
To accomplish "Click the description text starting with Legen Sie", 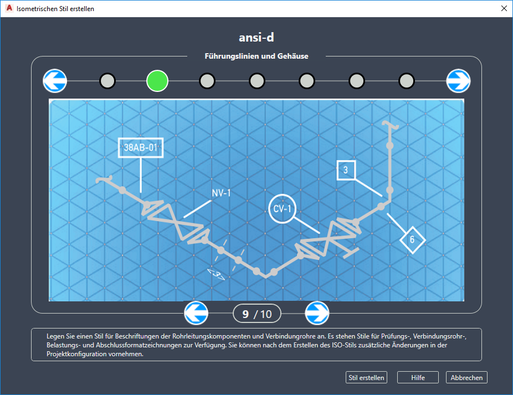I will [256, 345].
